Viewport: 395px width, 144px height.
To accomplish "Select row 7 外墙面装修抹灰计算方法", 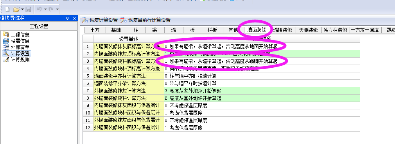I will (x=129, y=91).
